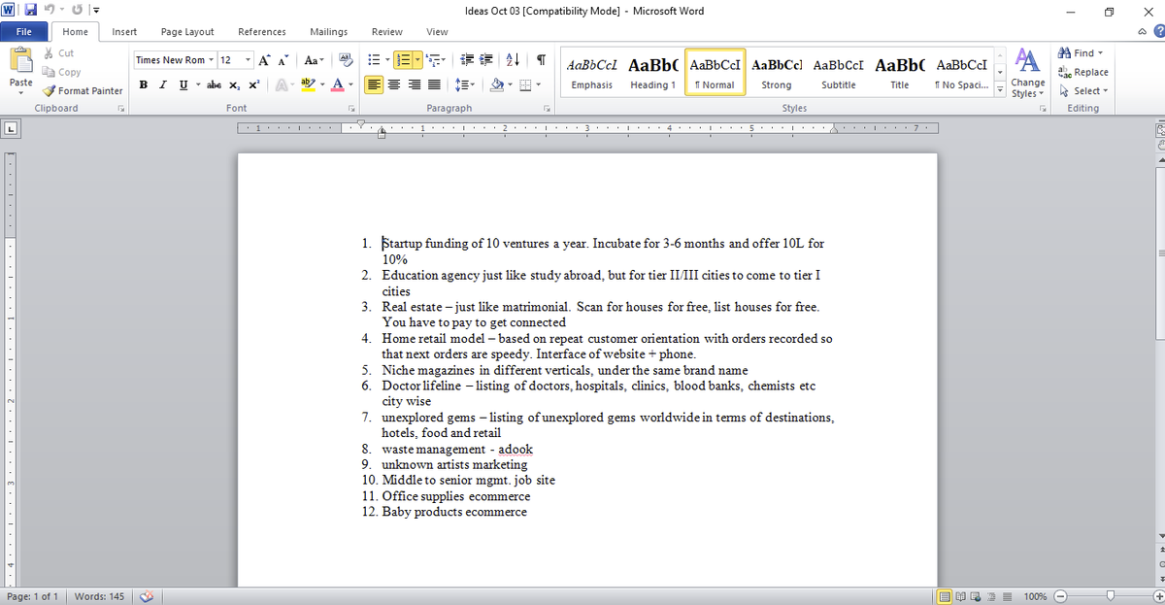This screenshot has height=605, width=1165.
Task: Click the Bullets list icon
Action: click(374, 59)
